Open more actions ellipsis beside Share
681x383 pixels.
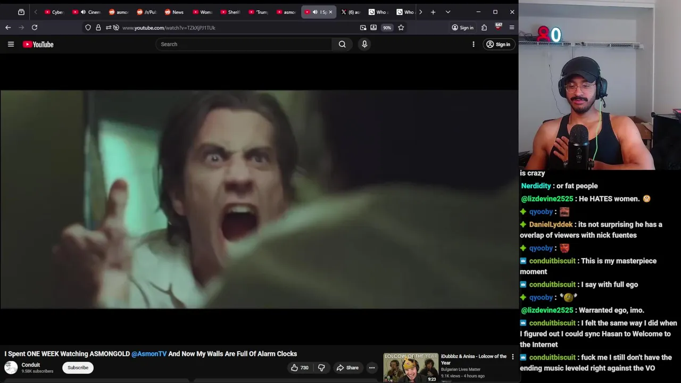tap(372, 368)
